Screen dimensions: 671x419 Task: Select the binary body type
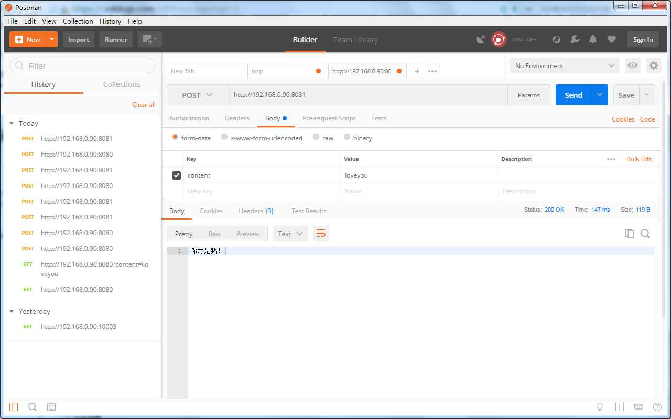(347, 137)
